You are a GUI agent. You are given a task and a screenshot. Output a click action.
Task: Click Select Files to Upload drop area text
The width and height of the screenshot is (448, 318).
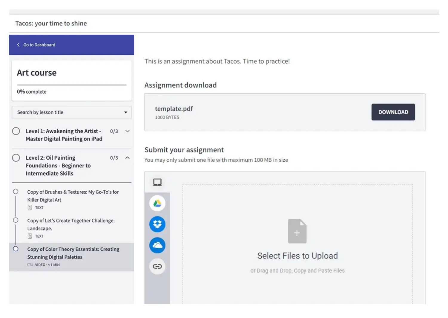coord(297,256)
